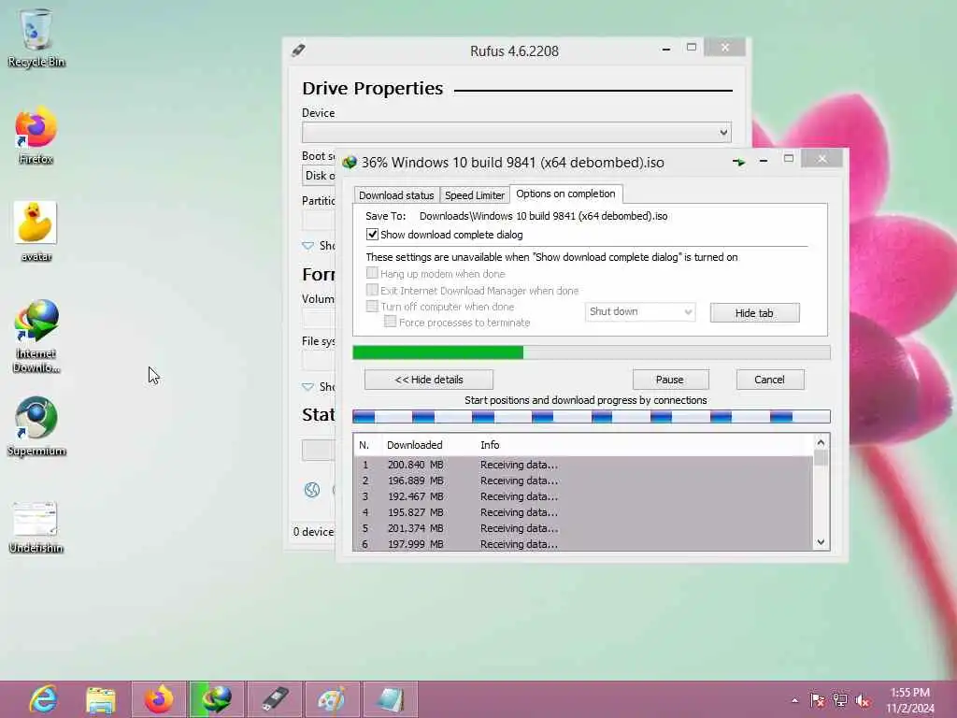Select connection row 2 with 196.889 MB
The width and height of the screenshot is (957, 718).
[583, 481]
